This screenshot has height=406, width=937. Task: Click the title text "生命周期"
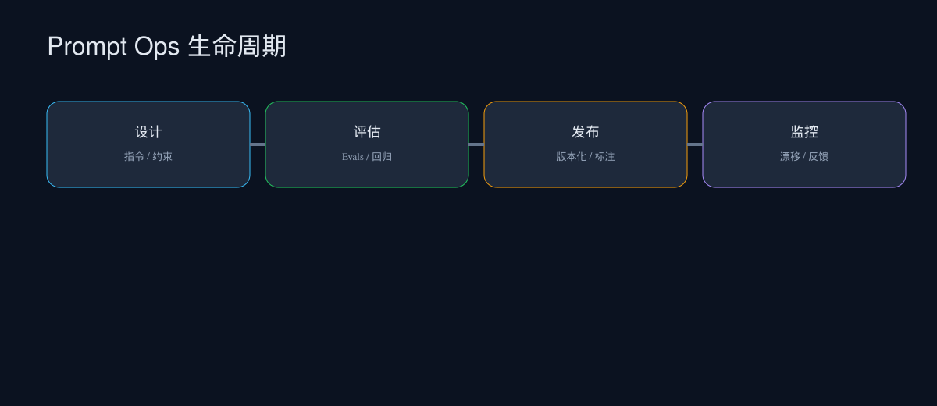[237, 47]
